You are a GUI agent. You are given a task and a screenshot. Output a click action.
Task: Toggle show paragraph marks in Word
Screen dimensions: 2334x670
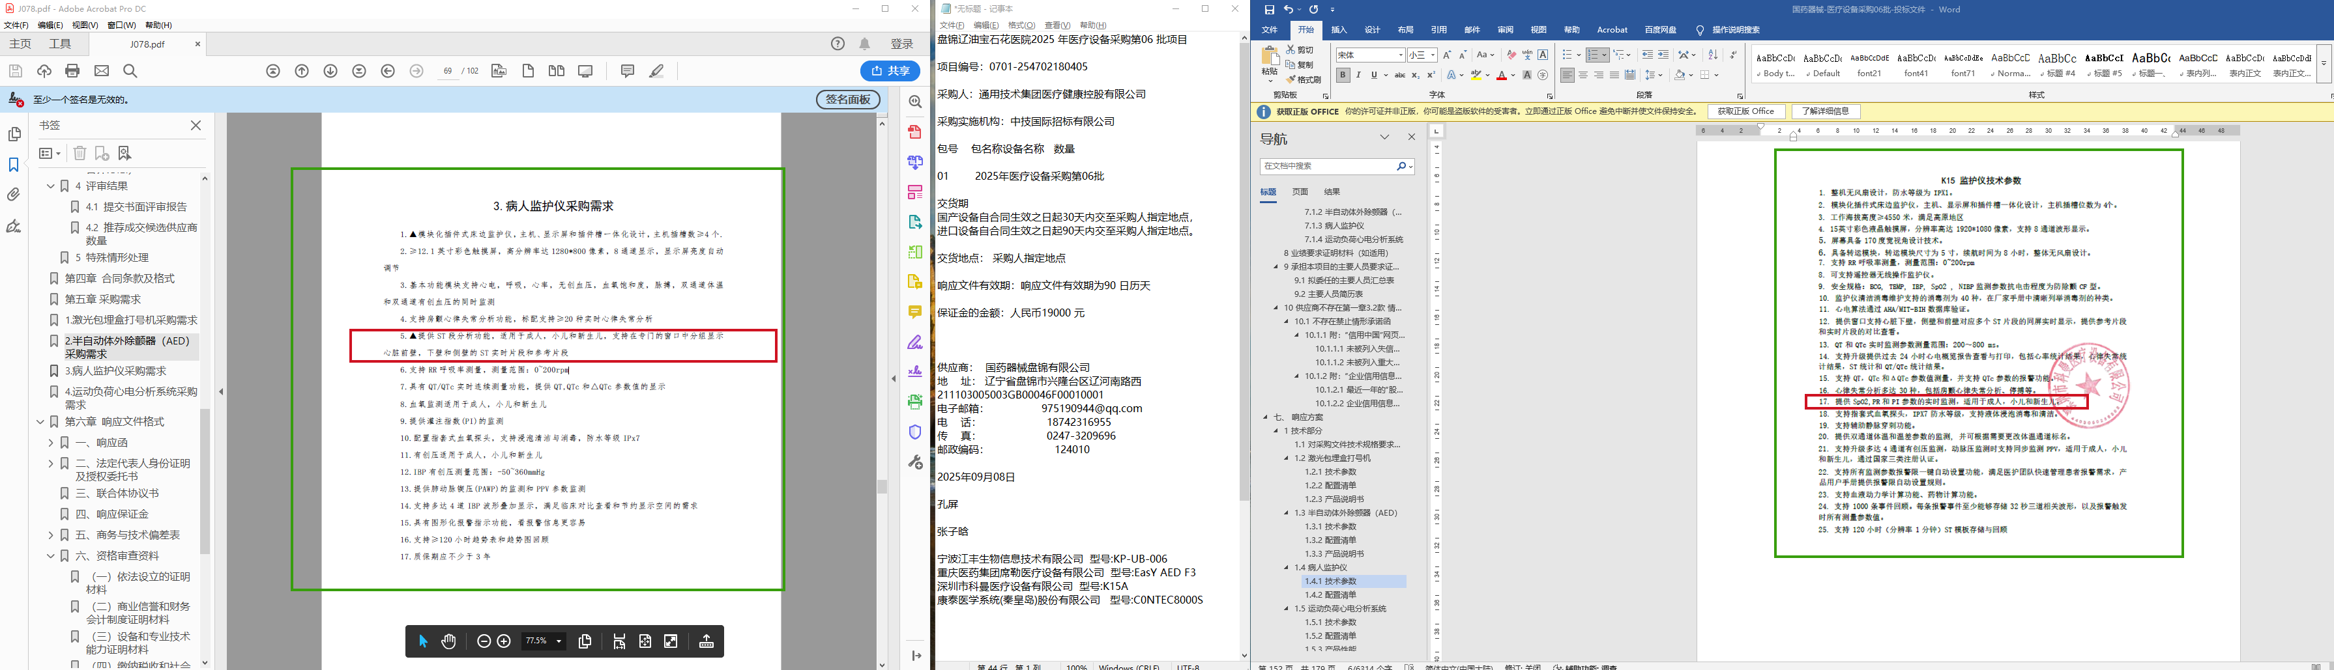click(x=1732, y=55)
